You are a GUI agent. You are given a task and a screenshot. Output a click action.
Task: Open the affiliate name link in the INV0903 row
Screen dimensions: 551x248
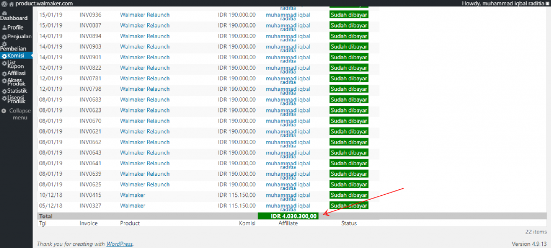pos(288,48)
